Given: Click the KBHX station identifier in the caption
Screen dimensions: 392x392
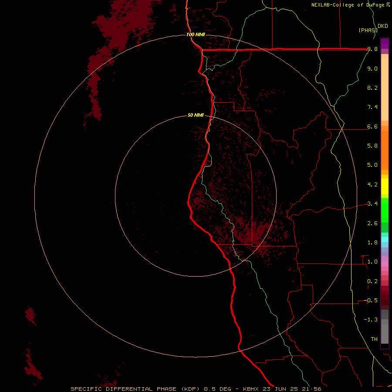Looking at the screenshot, I should [x=251, y=389].
